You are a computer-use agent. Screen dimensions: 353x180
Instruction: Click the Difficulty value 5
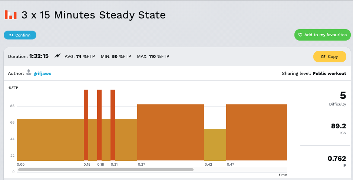(x=343, y=96)
